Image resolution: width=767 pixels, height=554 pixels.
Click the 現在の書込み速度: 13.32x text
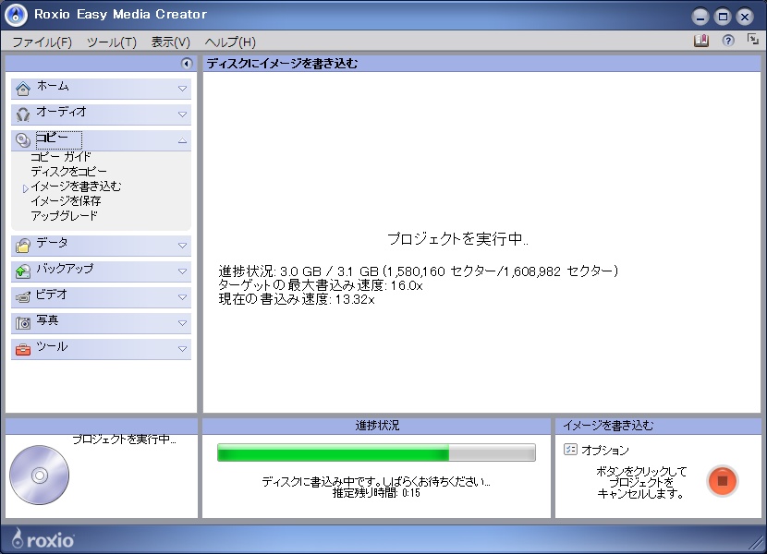coord(297,300)
